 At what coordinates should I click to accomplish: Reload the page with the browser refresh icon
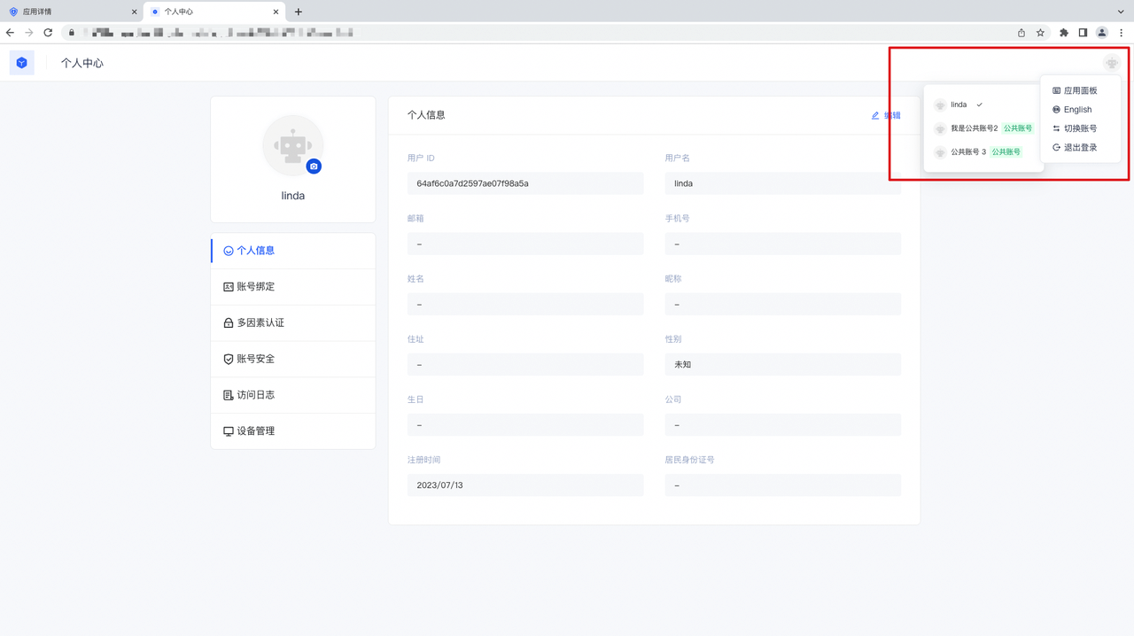[48, 33]
